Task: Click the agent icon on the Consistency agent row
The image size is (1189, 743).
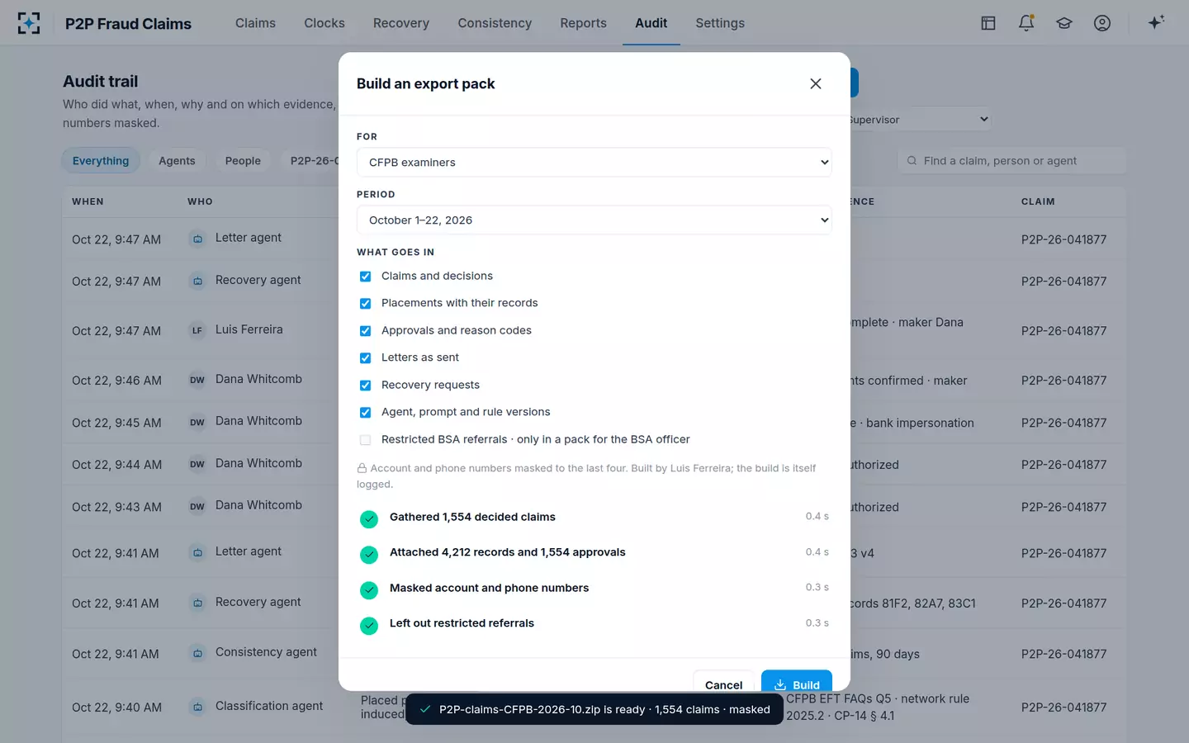Action: tap(197, 654)
